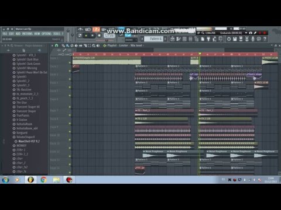This screenshot has width=281, height=210.
Task: Open Bandicam capture camera icon
Action: click(251, 33)
